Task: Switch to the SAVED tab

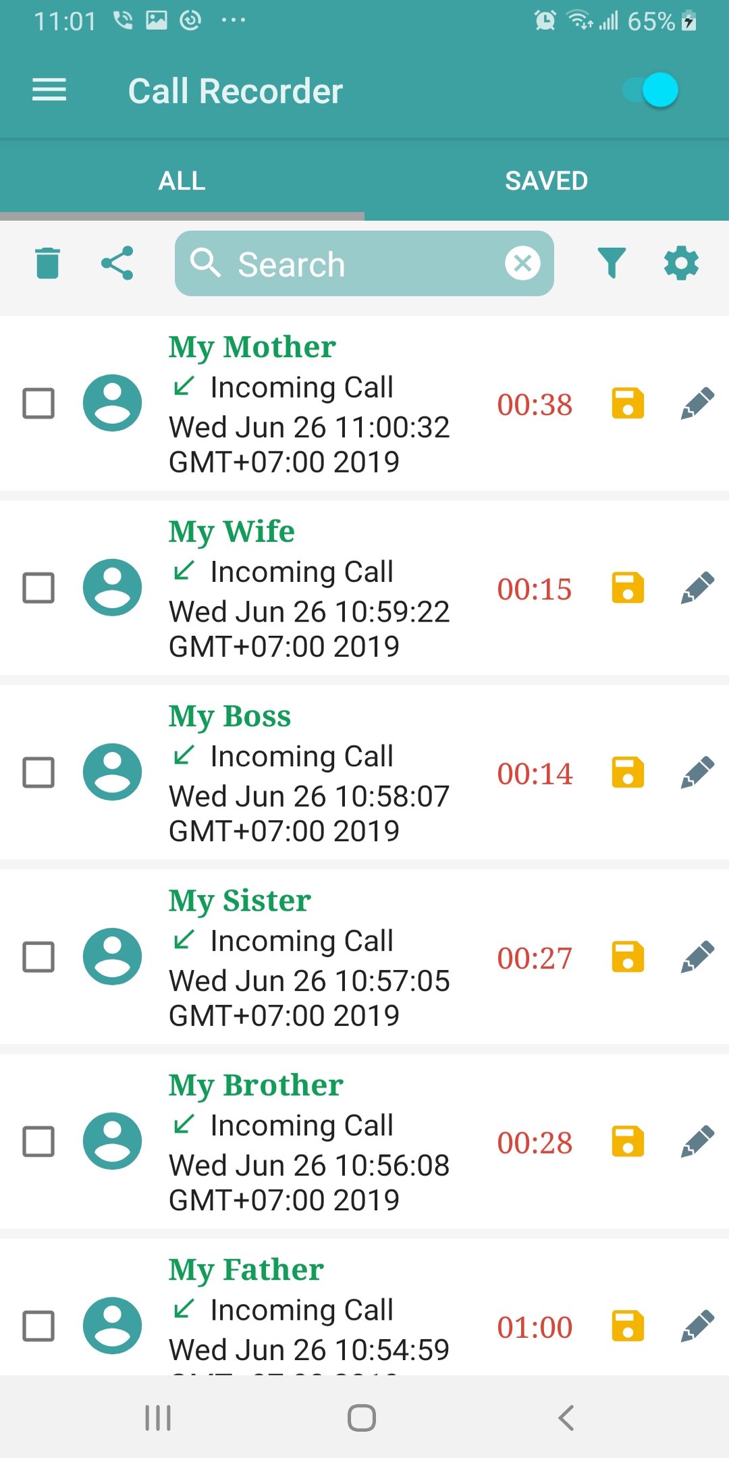Action: pos(546,181)
